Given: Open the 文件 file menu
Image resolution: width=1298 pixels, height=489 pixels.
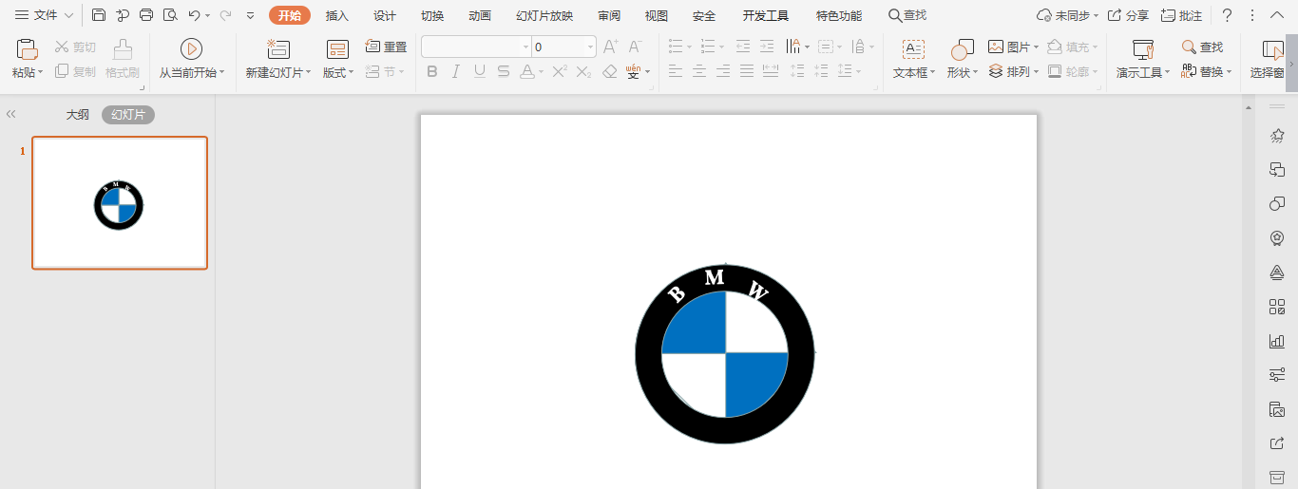Looking at the screenshot, I should click(x=44, y=15).
